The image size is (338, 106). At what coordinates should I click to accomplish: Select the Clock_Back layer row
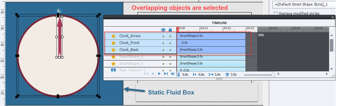tap(140, 50)
